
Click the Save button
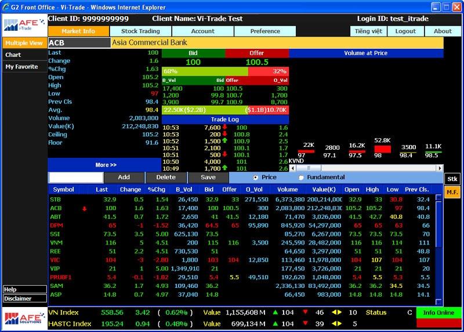(208, 177)
